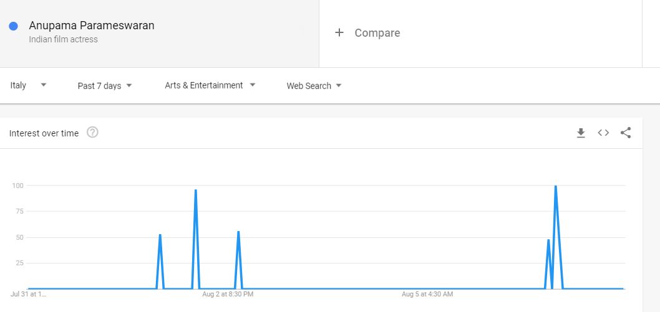Click the tallest chart spike reaching 100
The width and height of the screenshot is (660, 312).
(555, 187)
